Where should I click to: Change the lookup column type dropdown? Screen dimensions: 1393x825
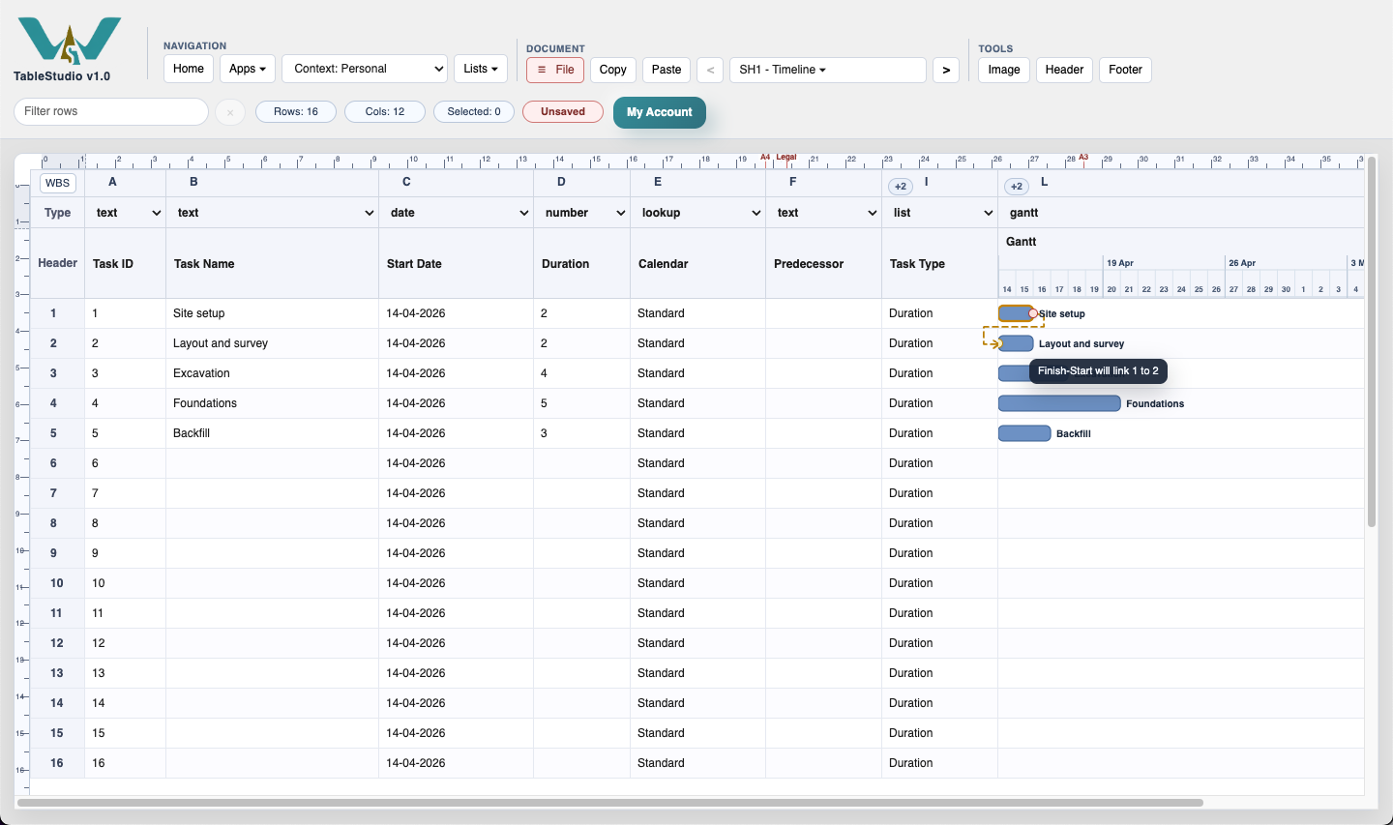click(698, 213)
